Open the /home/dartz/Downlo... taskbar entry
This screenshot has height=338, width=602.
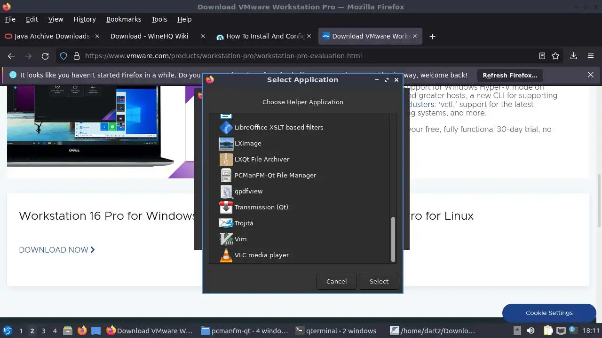point(434,330)
